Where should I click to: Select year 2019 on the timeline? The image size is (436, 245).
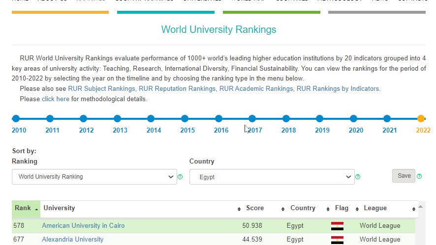(x=320, y=119)
